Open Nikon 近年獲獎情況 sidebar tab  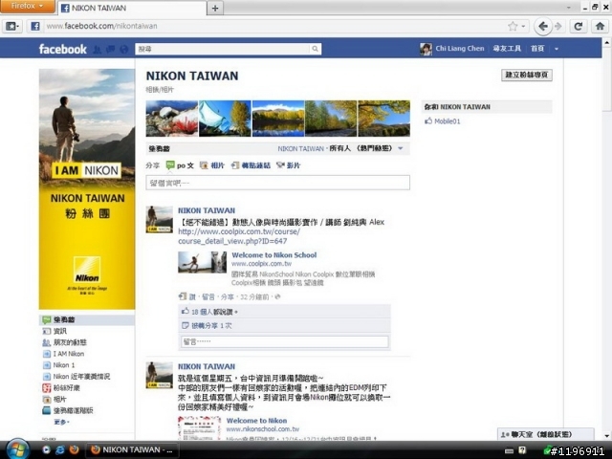[x=81, y=377]
